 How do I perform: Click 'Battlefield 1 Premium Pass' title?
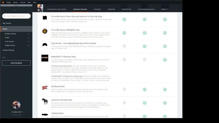[x=64, y=57]
